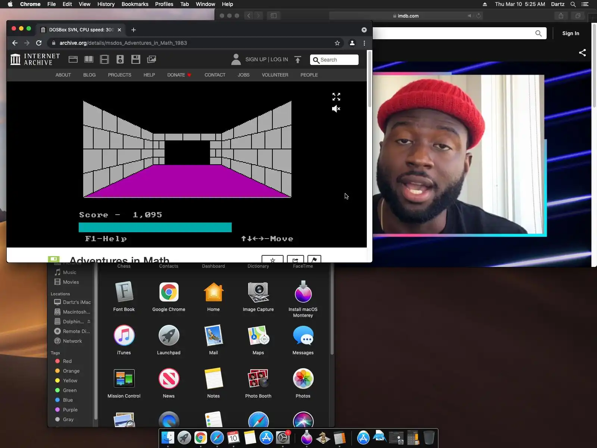This screenshot has width=597, height=448.
Task: Open the Chrome tab search dropdown
Action: tap(364, 30)
